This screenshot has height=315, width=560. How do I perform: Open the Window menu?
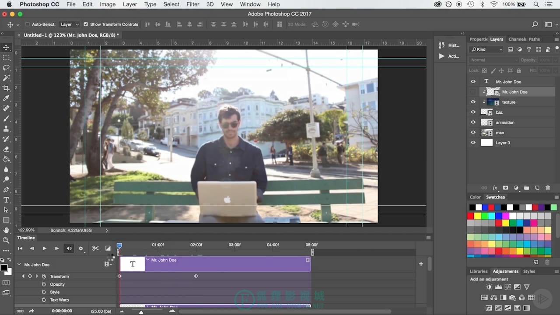point(250,4)
